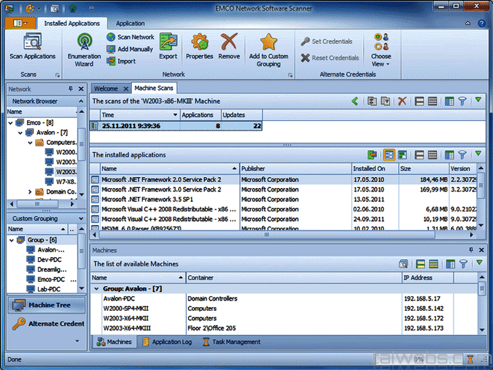Collapse the Avalon tree node
Screen dimensions: 493x370
pyautogui.click(x=21, y=133)
